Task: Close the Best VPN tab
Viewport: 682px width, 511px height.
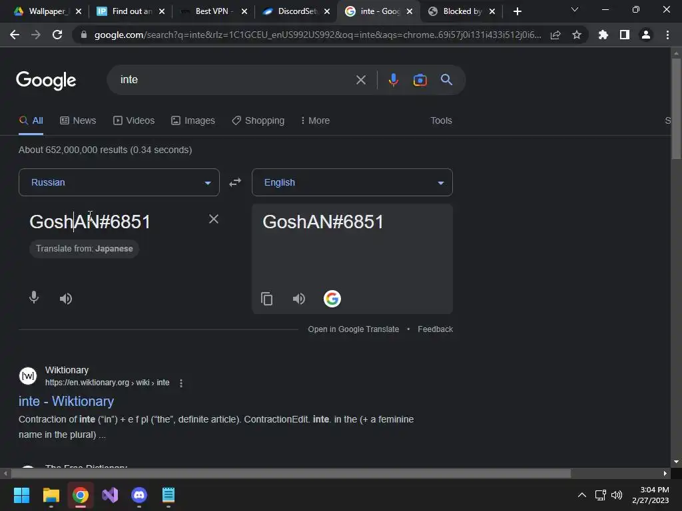Action: 244,12
